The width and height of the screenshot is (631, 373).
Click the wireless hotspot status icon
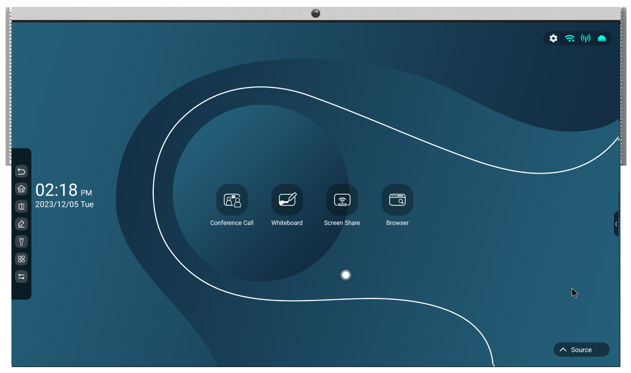click(586, 38)
